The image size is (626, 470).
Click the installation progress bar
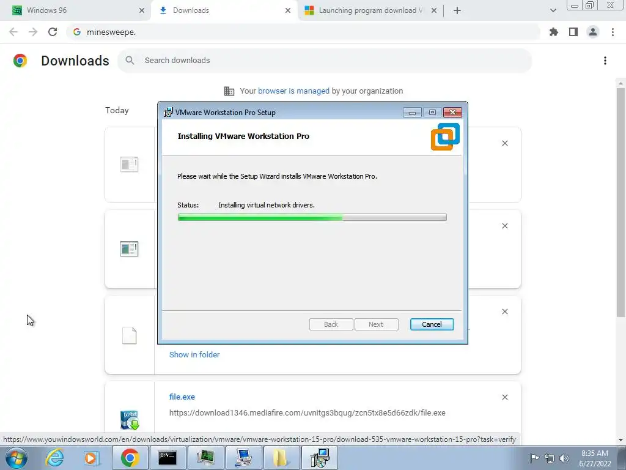pos(312,217)
